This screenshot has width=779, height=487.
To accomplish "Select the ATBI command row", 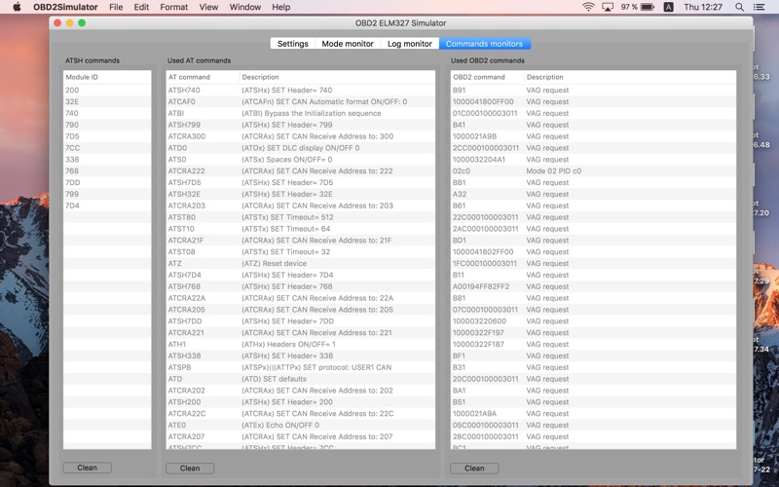I will [x=301, y=113].
